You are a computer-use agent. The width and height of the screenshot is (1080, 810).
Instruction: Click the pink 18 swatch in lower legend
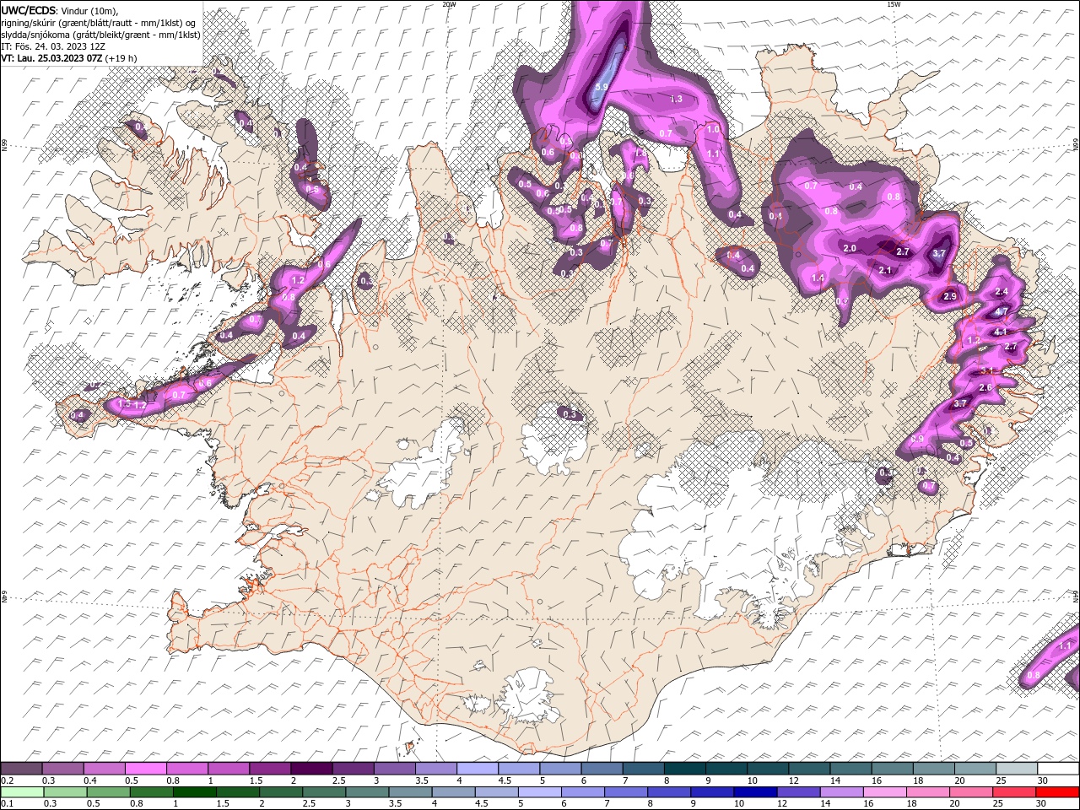pos(926,792)
